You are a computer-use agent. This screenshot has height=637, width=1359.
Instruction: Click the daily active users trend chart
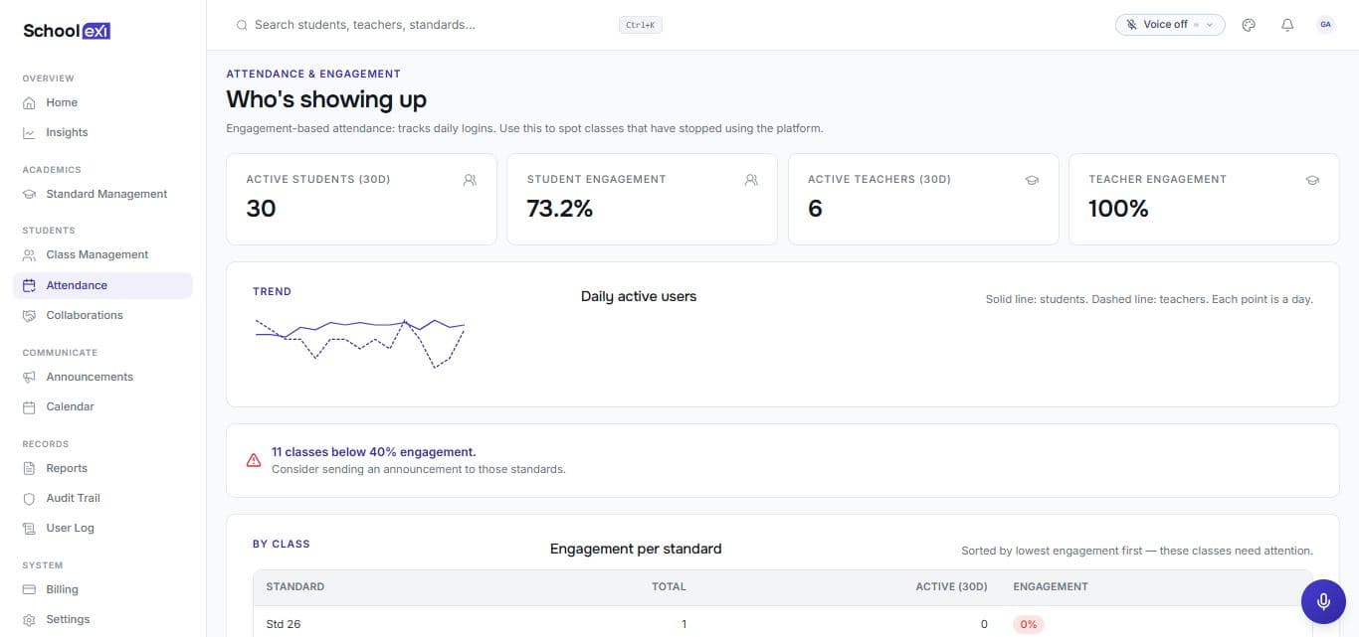360,343
